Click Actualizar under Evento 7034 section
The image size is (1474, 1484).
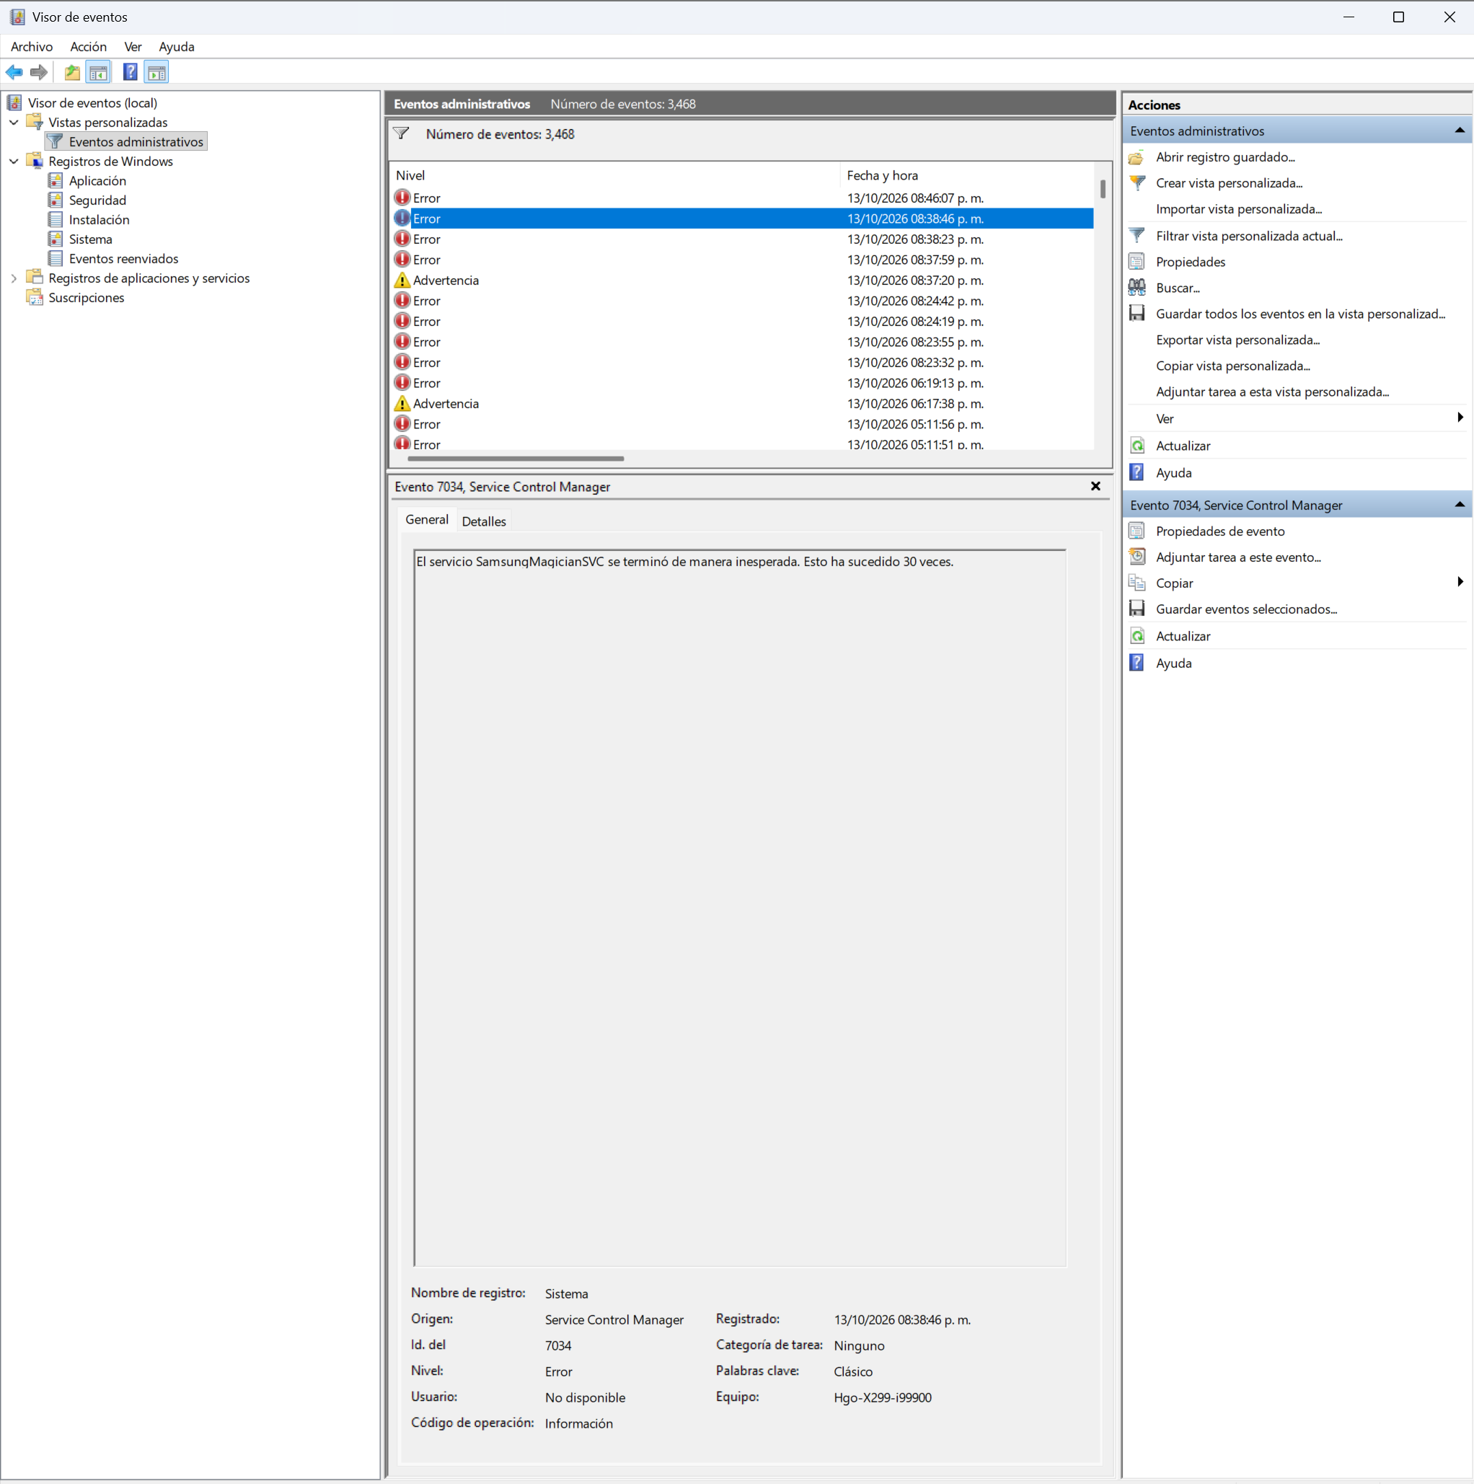[x=1182, y=636]
